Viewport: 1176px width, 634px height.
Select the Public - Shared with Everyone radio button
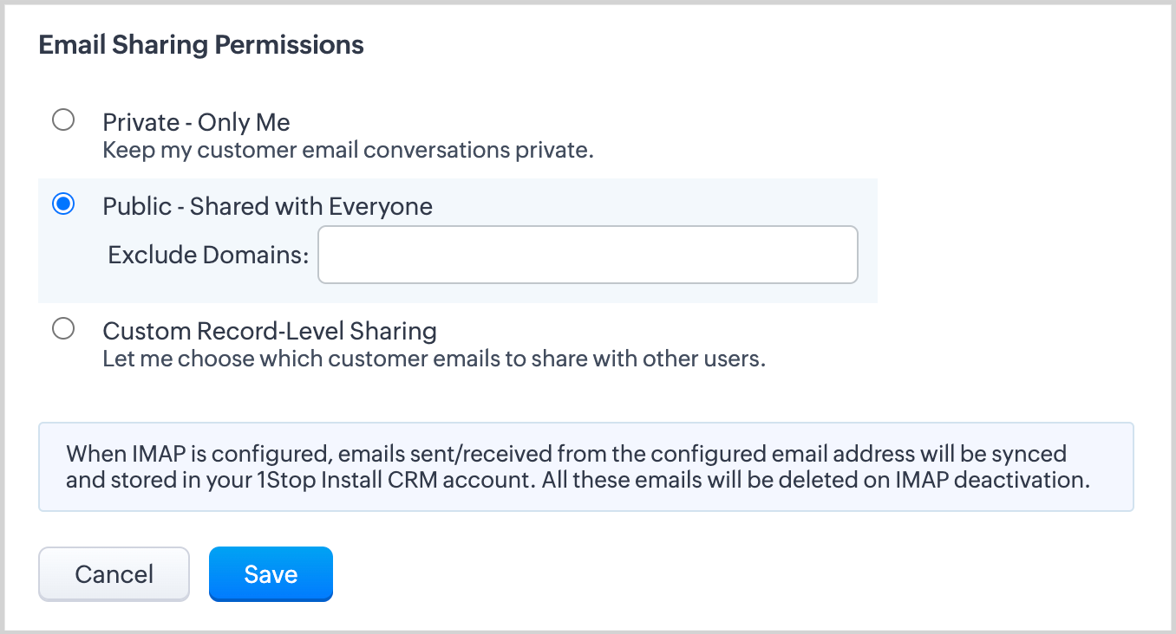(63, 204)
